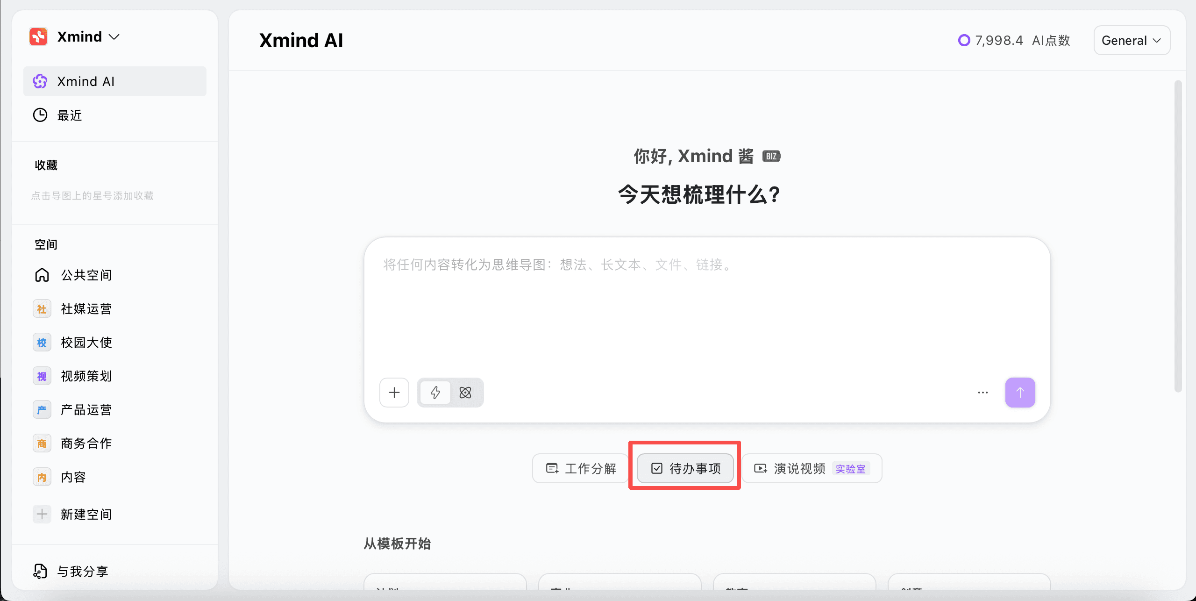Click the 商 space badge icon
This screenshot has width=1196, height=601.
(x=42, y=444)
